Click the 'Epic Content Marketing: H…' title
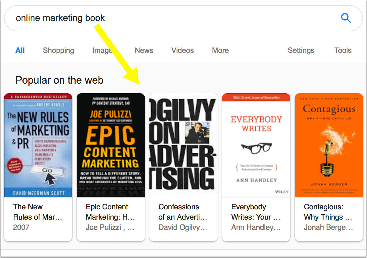Screen dimensions: 367x258 [x=110, y=212]
